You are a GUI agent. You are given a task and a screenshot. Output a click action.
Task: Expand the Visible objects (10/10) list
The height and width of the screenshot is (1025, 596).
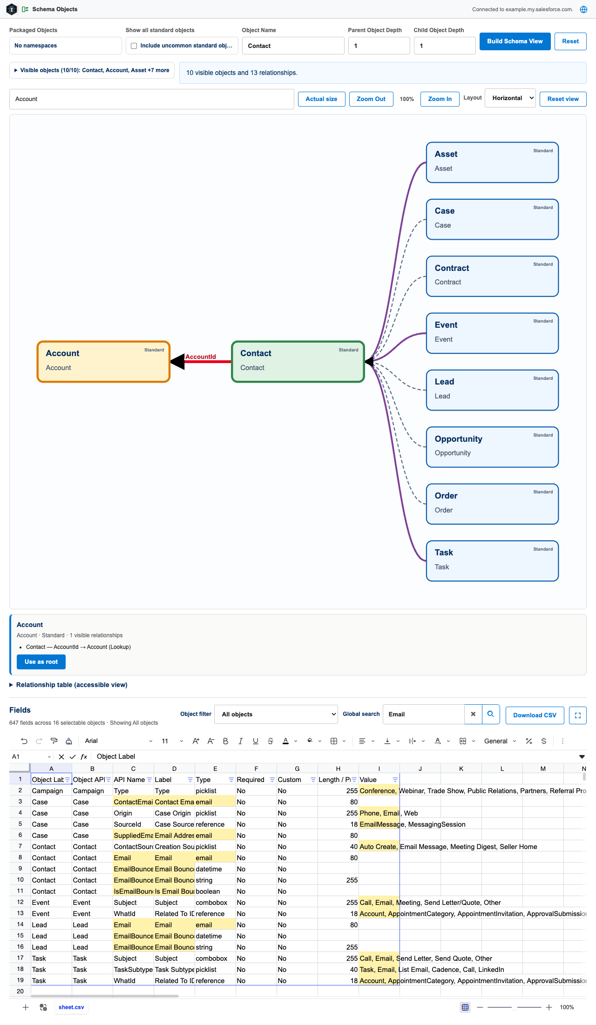click(92, 70)
